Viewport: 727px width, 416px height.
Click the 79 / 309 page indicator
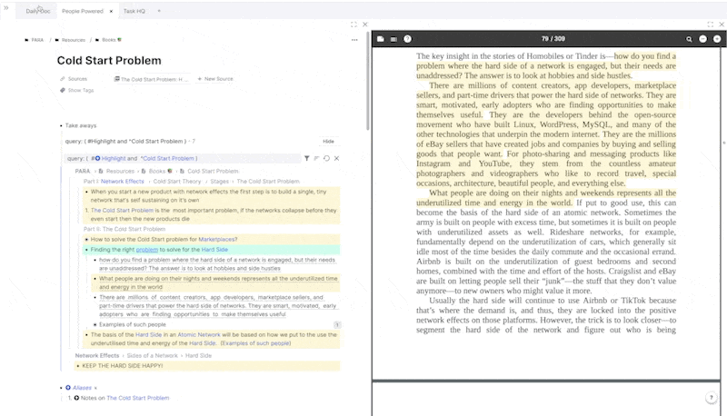point(553,39)
